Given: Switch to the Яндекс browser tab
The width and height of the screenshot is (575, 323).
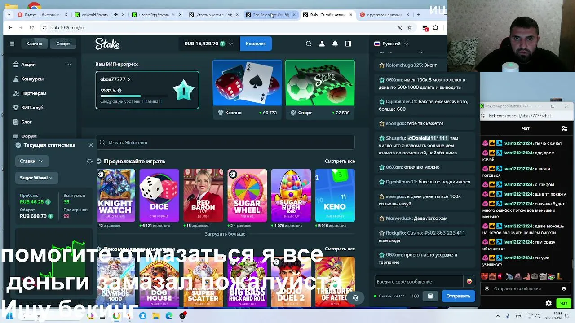Looking at the screenshot, I should pyautogui.click(x=41, y=15).
